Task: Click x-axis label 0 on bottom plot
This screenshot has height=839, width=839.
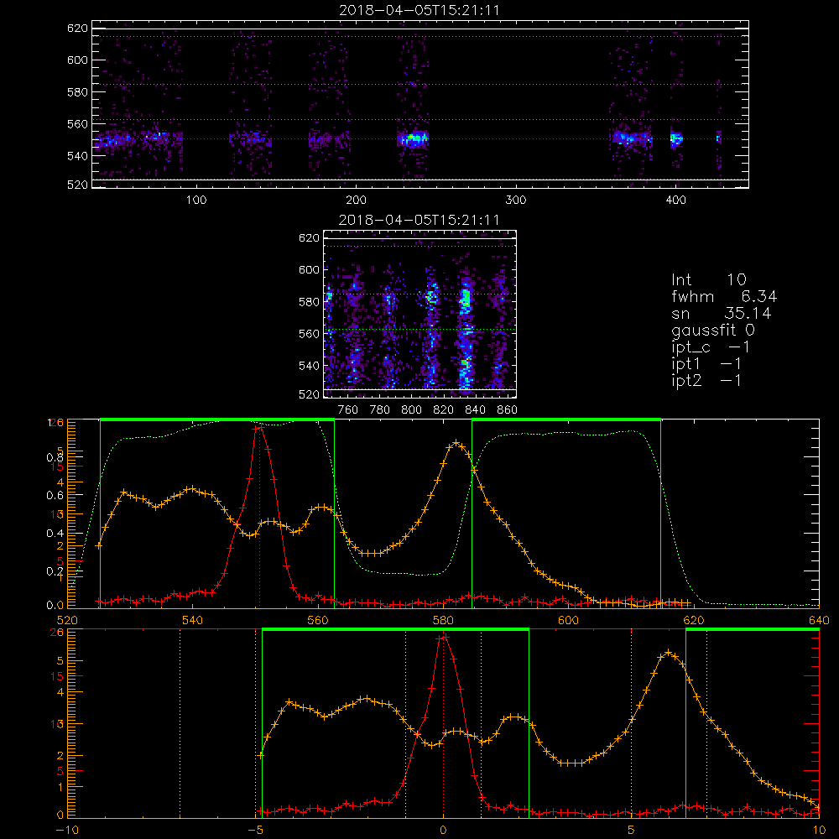Action: tap(443, 830)
